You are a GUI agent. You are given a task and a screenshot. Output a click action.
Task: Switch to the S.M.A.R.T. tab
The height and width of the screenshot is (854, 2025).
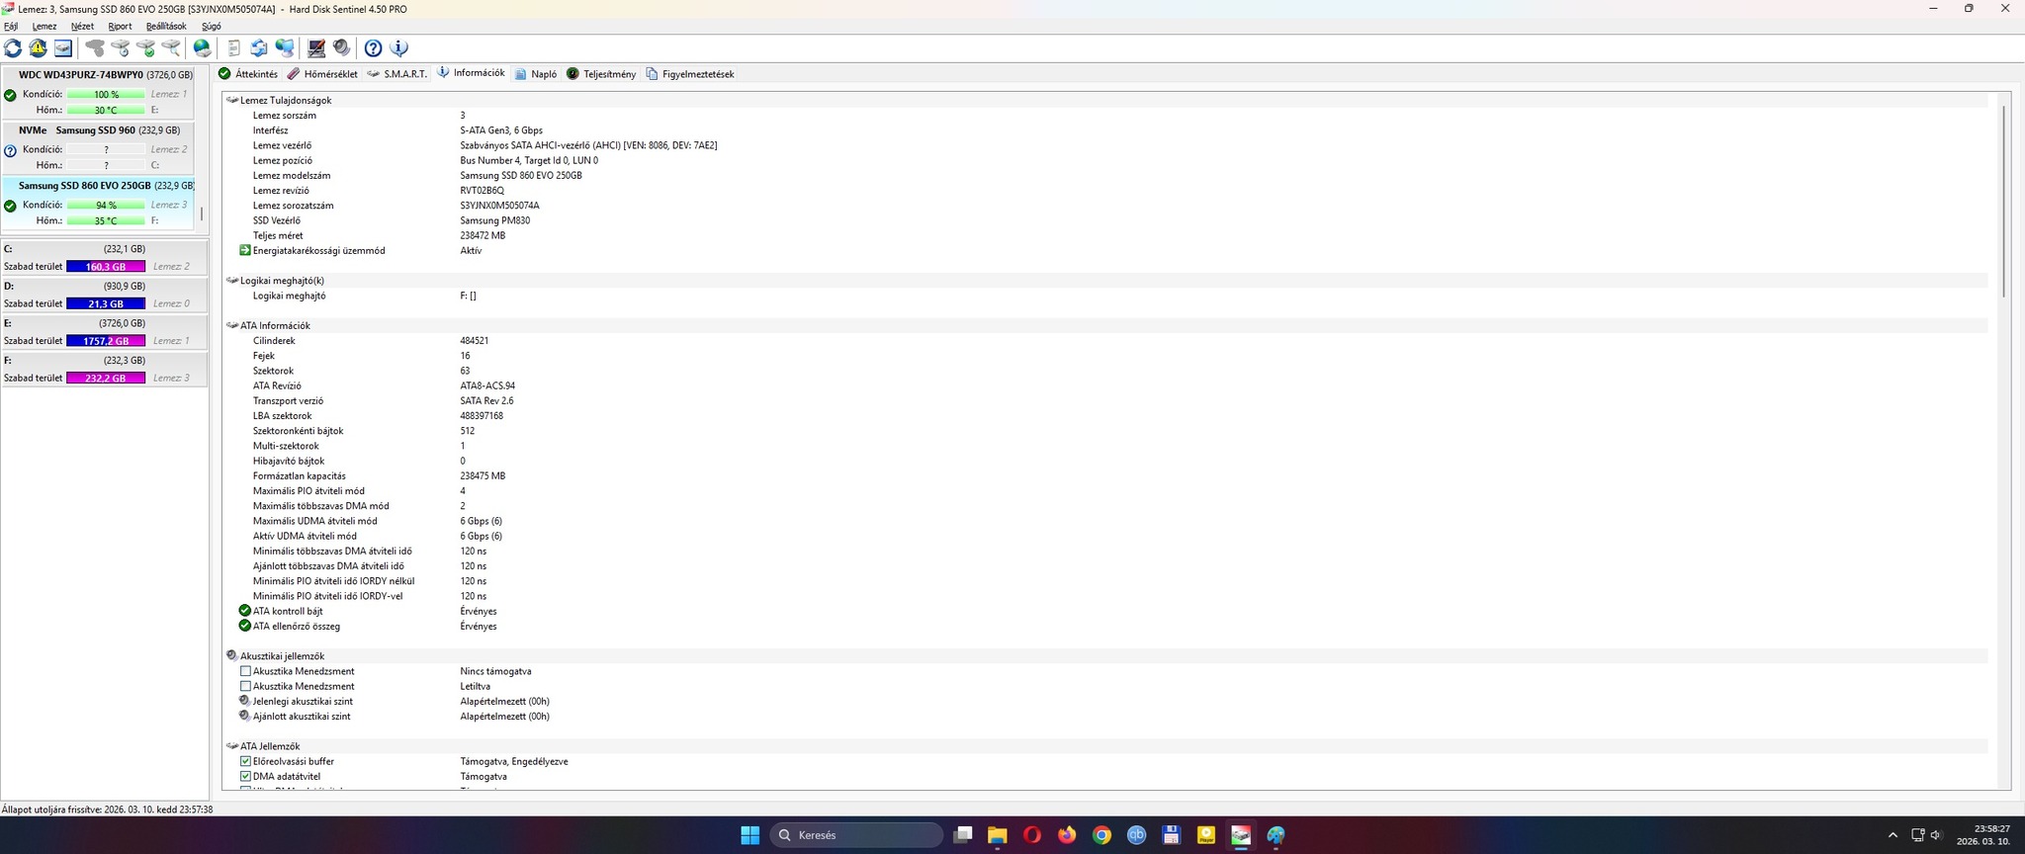tap(396, 74)
